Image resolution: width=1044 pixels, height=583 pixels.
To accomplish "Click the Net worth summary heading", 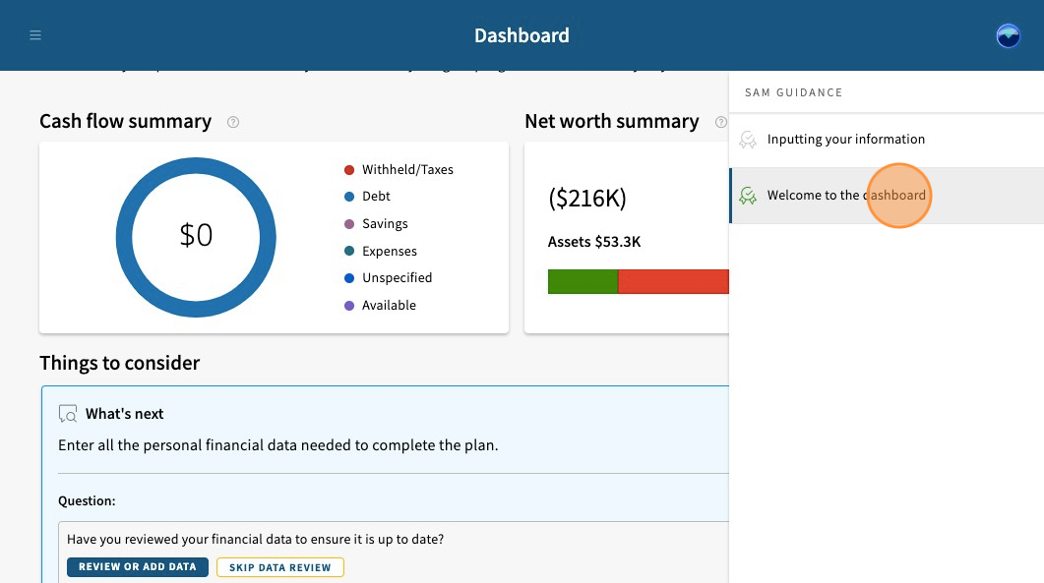I will (x=612, y=121).
